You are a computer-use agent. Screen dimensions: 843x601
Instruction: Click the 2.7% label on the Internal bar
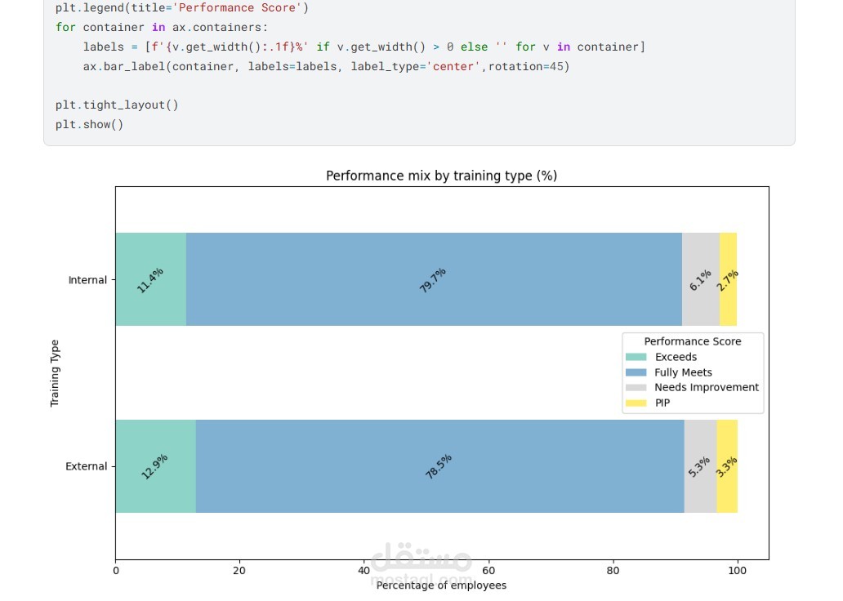pos(728,278)
